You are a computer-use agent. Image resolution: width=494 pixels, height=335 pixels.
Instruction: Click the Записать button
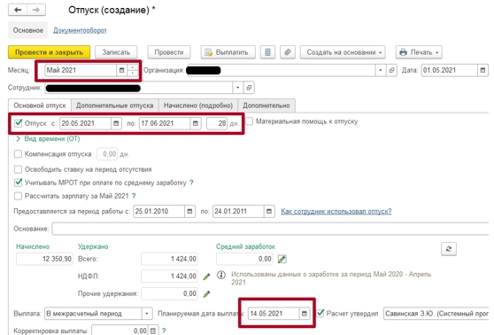point(116,52)
